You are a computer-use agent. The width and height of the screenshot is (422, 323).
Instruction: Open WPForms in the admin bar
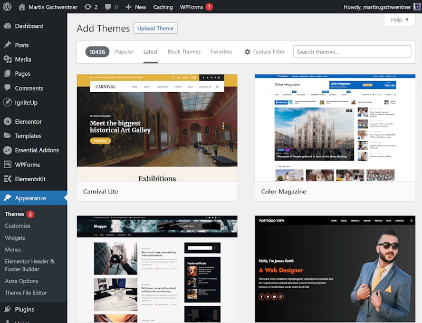coord(191,7)
